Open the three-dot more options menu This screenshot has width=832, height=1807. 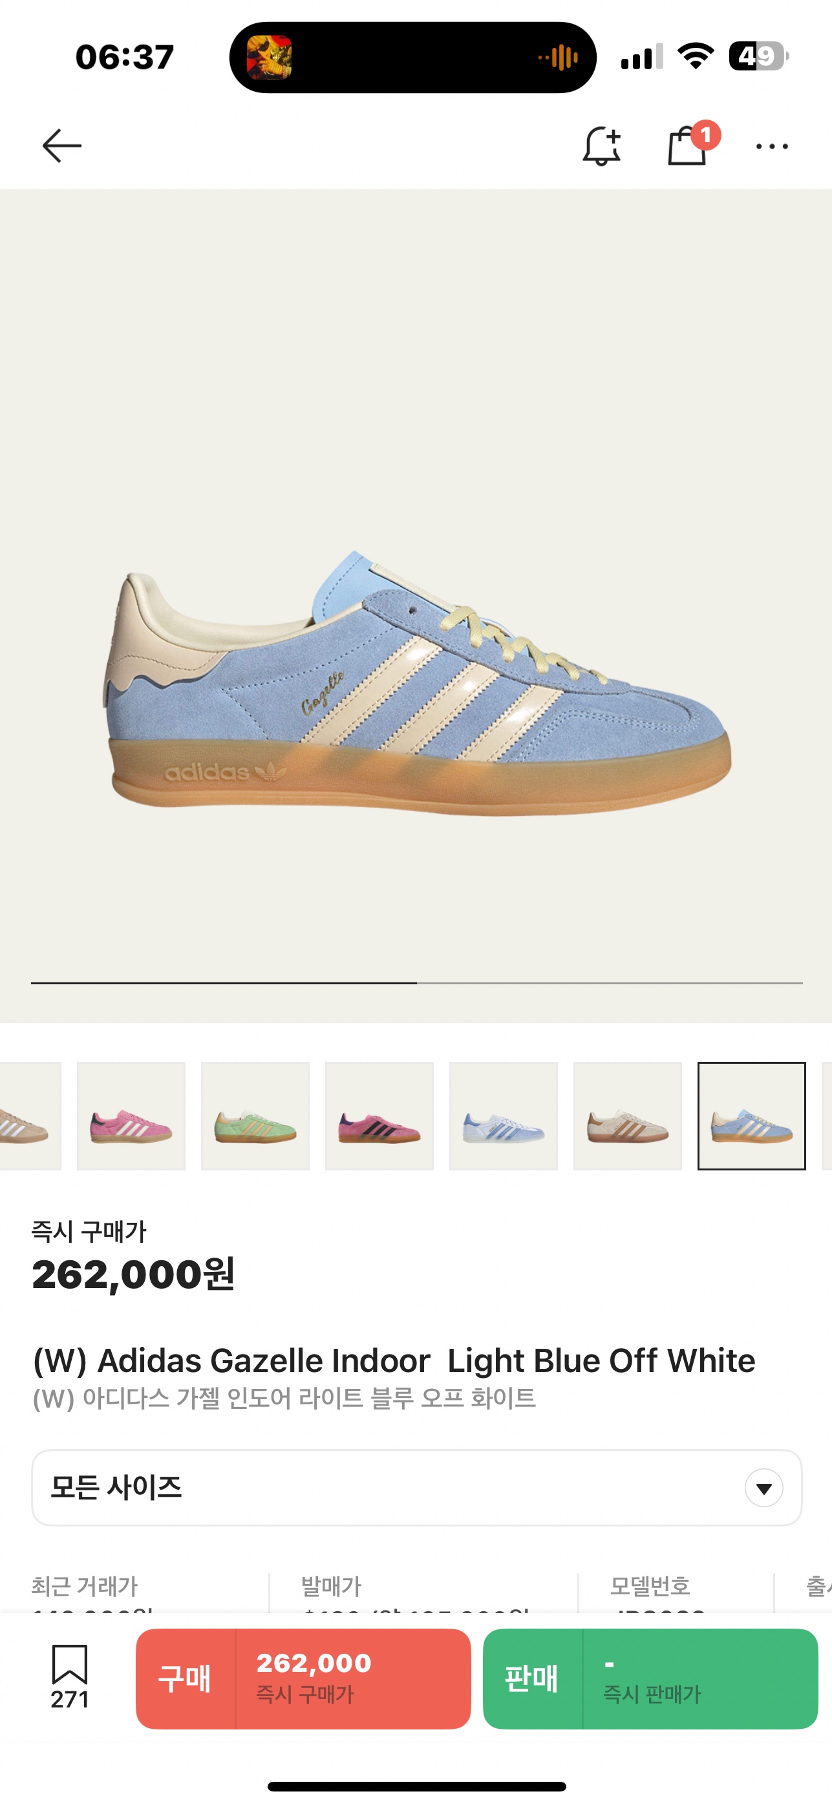coord(772,147)
